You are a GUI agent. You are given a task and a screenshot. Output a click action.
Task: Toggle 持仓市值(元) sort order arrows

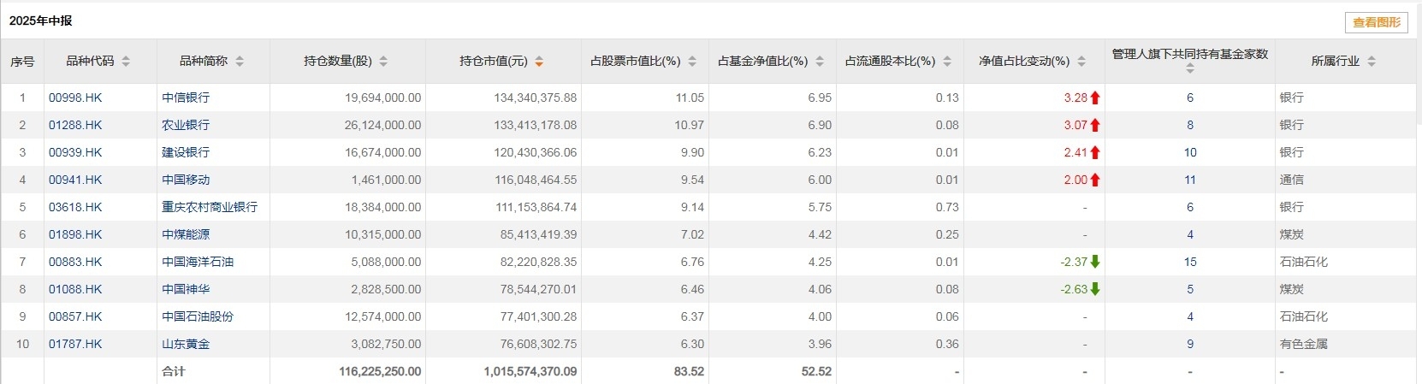[x=539, y=62]
